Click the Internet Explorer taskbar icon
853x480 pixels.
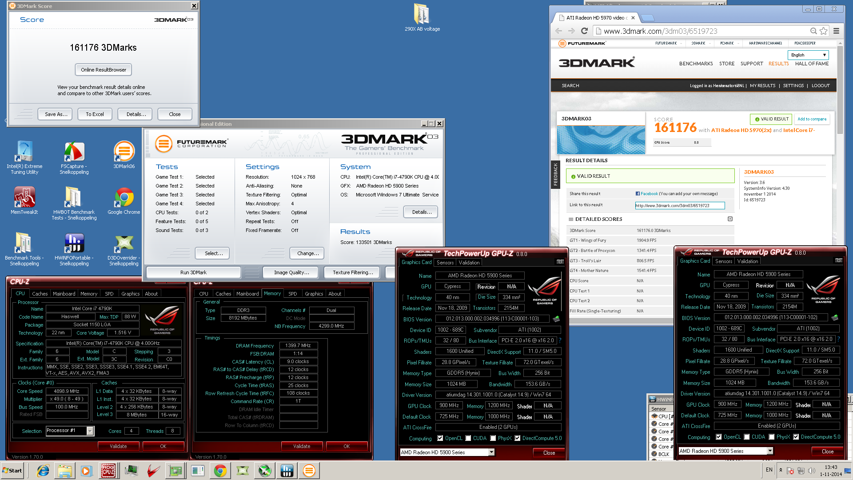coord(43,471)
